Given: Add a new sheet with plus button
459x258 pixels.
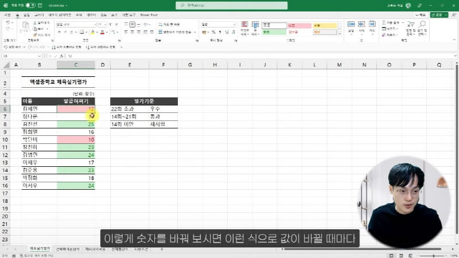Looking at the screenshot, I should (x=162, y=249).
